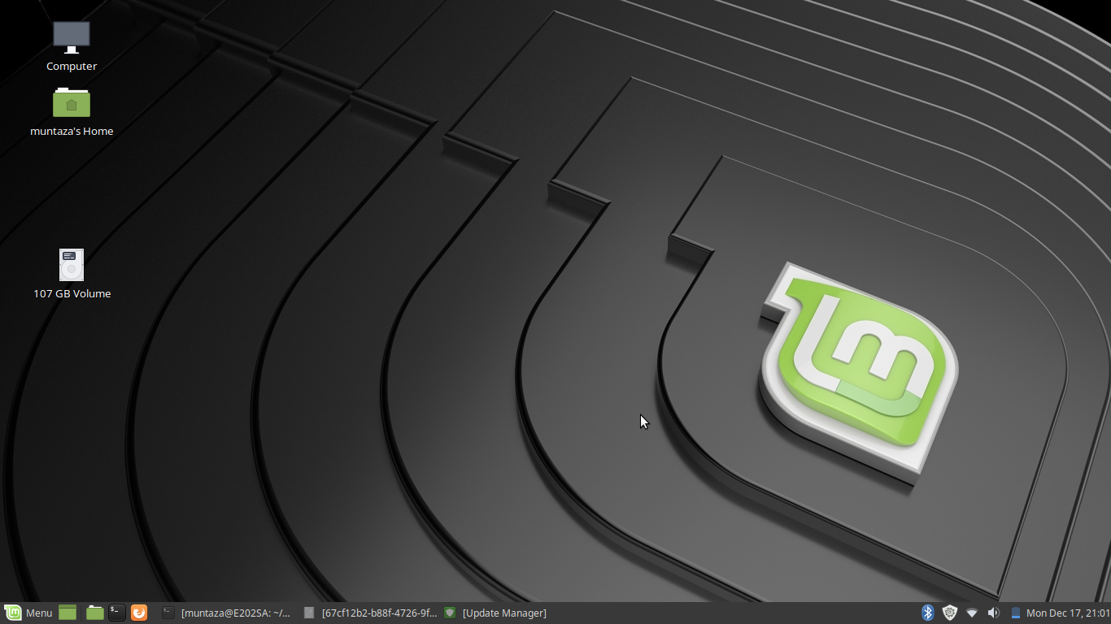Screen dimensions: 1111x624
Task: Select the Computer desktop icon
Action: pos(72,37)
